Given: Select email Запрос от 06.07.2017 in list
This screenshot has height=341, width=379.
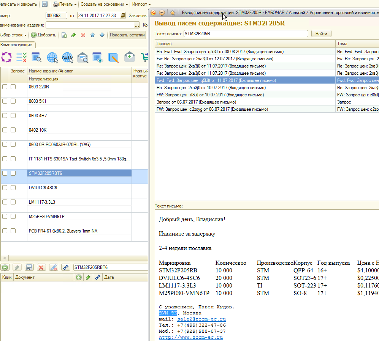Looking at the screenshot, I should [x=196, y=102].
